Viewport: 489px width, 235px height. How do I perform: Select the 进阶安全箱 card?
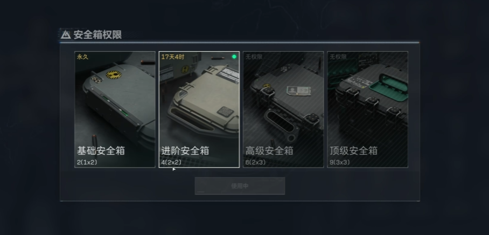[x=199, y=109]
